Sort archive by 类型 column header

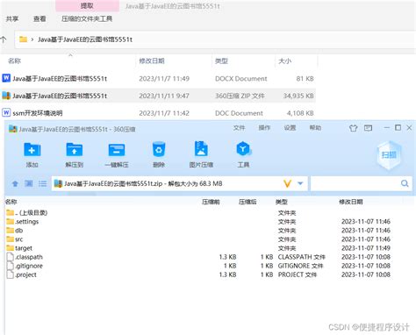[282, 202]
